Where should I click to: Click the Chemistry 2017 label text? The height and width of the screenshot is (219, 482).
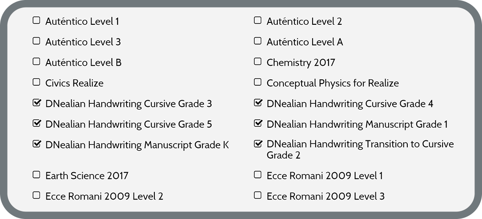tap(301, 63)
